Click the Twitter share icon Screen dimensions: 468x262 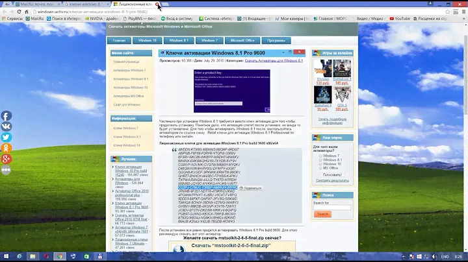[6, 137]
